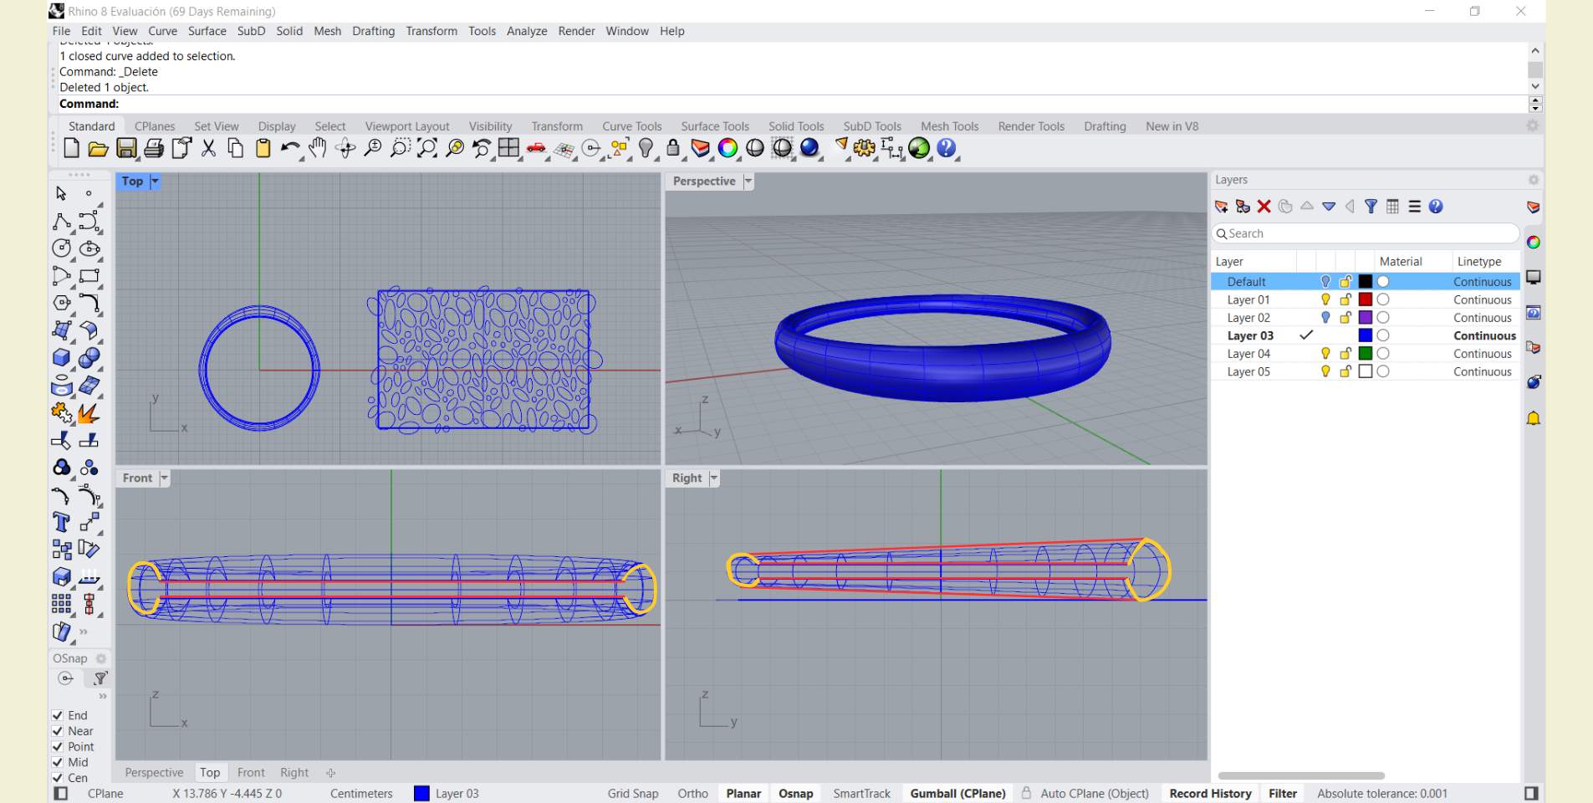This screenshot has width=1593, height=803.
Task: Select the Pan hand tool
Action: [x=318, y=149]
